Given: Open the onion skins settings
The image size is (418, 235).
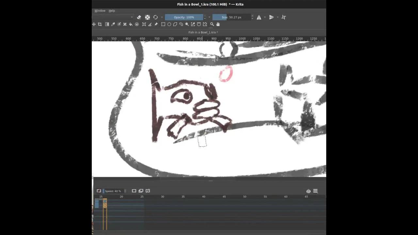Looking at the screenshot, I should pos(308,191).
